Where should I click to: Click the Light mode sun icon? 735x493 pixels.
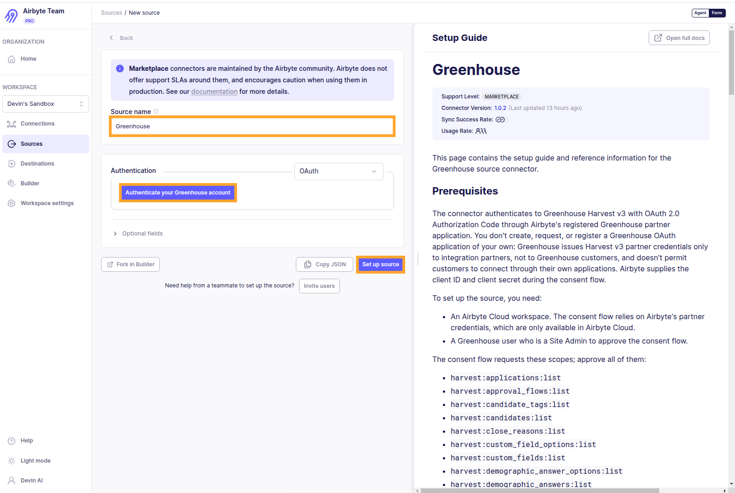[x=11, y=461]
